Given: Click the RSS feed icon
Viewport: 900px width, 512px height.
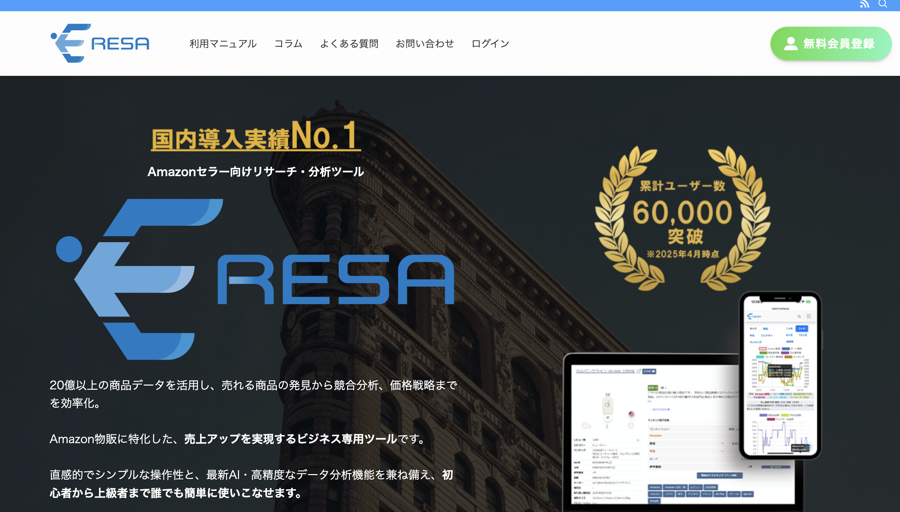Looking at the screenshot, I should pos(865,4).
